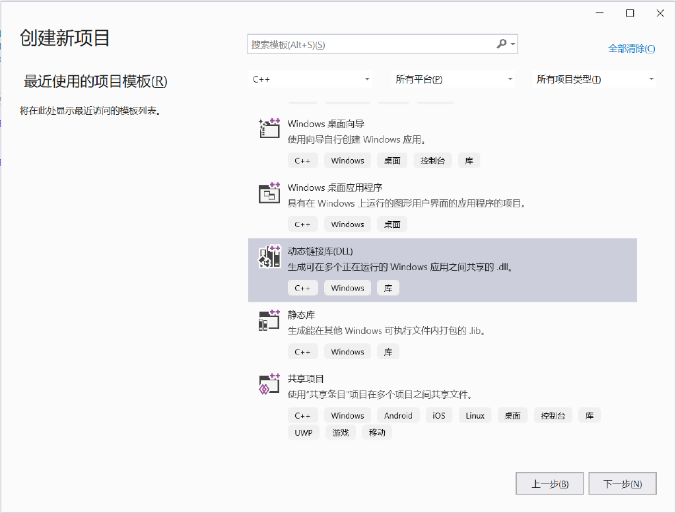Open the C++ language filter dropdown
The width and height of the screenshot is (676, 513).
[x=310, y=78]
